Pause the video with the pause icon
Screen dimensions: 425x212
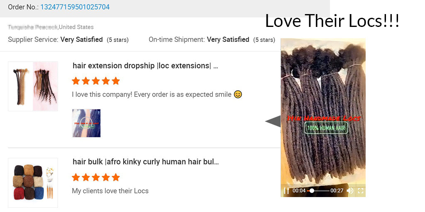pos(286,191)
